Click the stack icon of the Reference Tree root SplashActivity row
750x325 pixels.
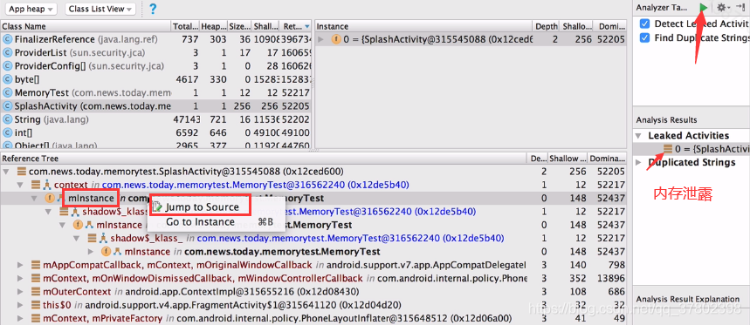(x=21, y=172)
